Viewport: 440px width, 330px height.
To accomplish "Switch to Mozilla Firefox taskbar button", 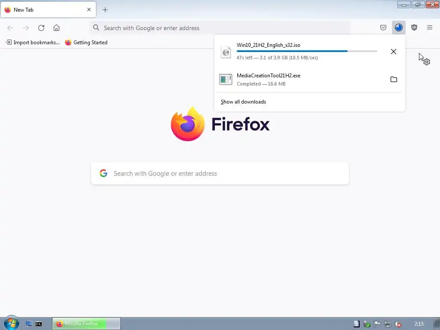I will 86,324.
